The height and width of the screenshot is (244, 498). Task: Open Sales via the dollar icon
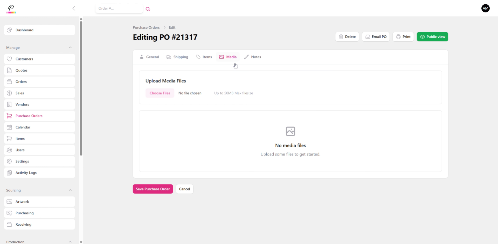pos(9,93)
